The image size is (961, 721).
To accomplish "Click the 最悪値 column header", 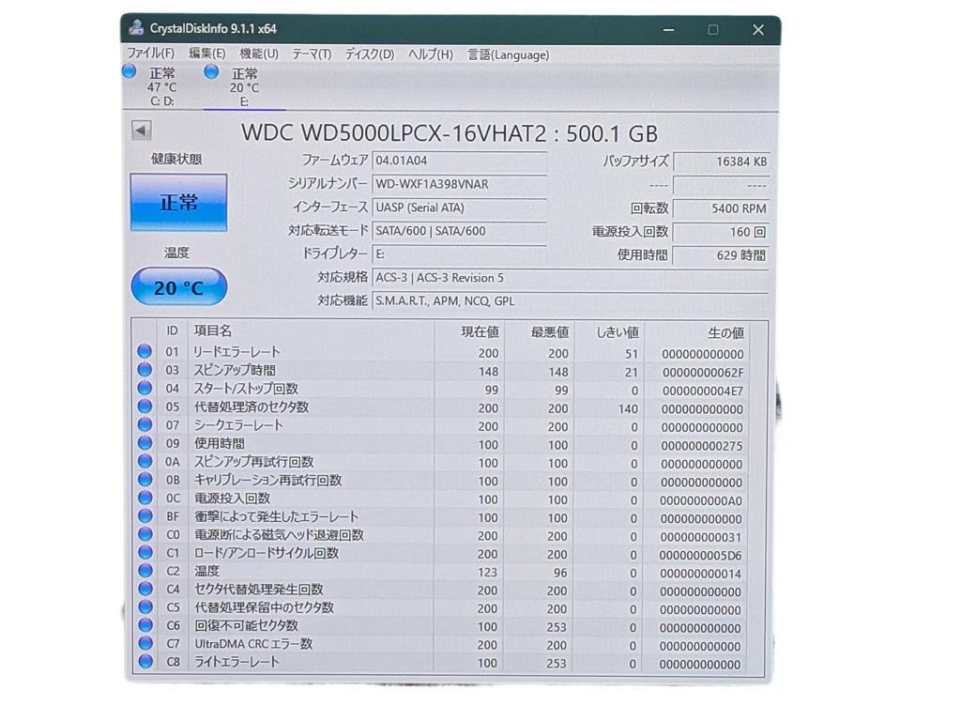I will pos(540,331).
